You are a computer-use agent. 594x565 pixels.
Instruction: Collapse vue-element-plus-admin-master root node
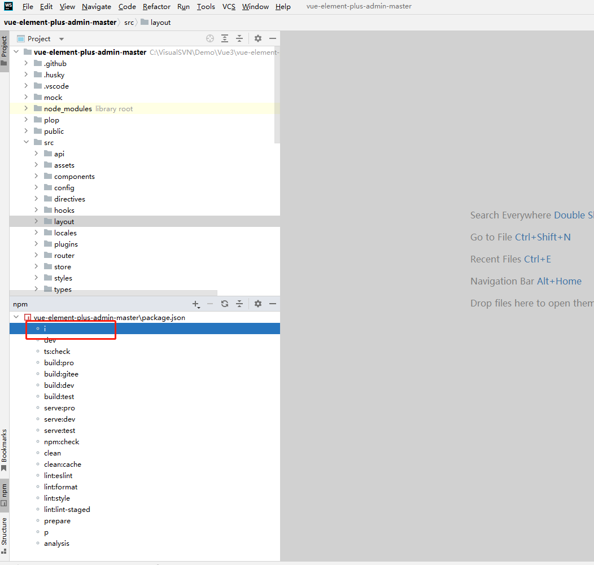tap(16, 51)
